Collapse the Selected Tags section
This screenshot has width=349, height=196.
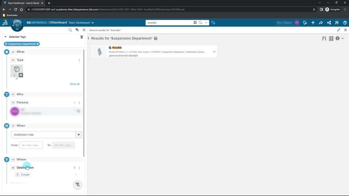(5, 37)
